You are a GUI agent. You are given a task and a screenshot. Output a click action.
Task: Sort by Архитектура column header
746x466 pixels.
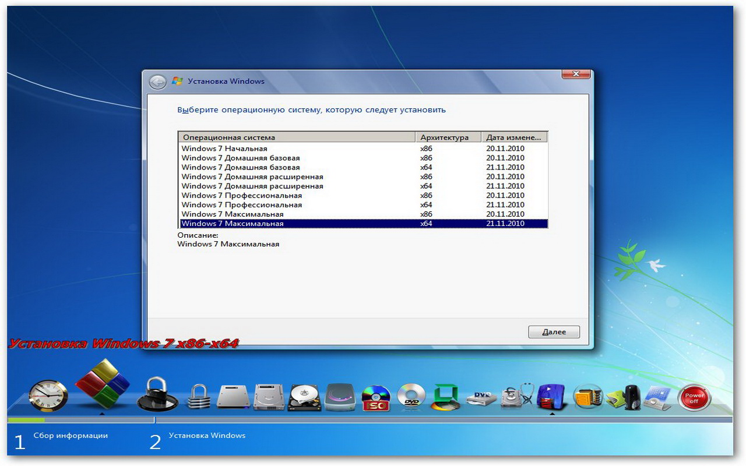449,137
